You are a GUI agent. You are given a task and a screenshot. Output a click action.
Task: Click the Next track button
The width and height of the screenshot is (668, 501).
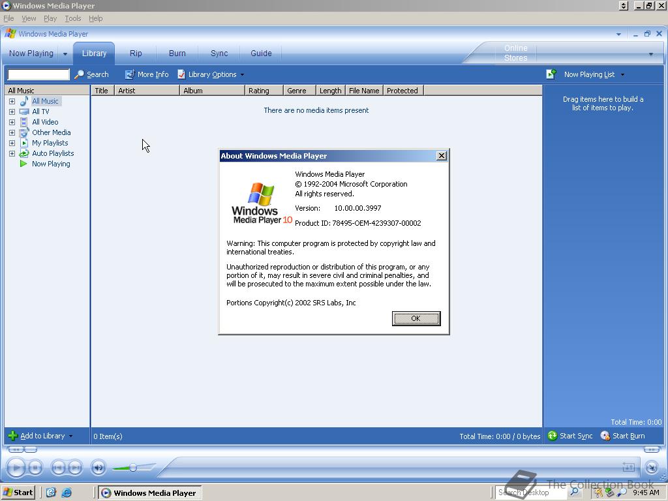(75, 468)
